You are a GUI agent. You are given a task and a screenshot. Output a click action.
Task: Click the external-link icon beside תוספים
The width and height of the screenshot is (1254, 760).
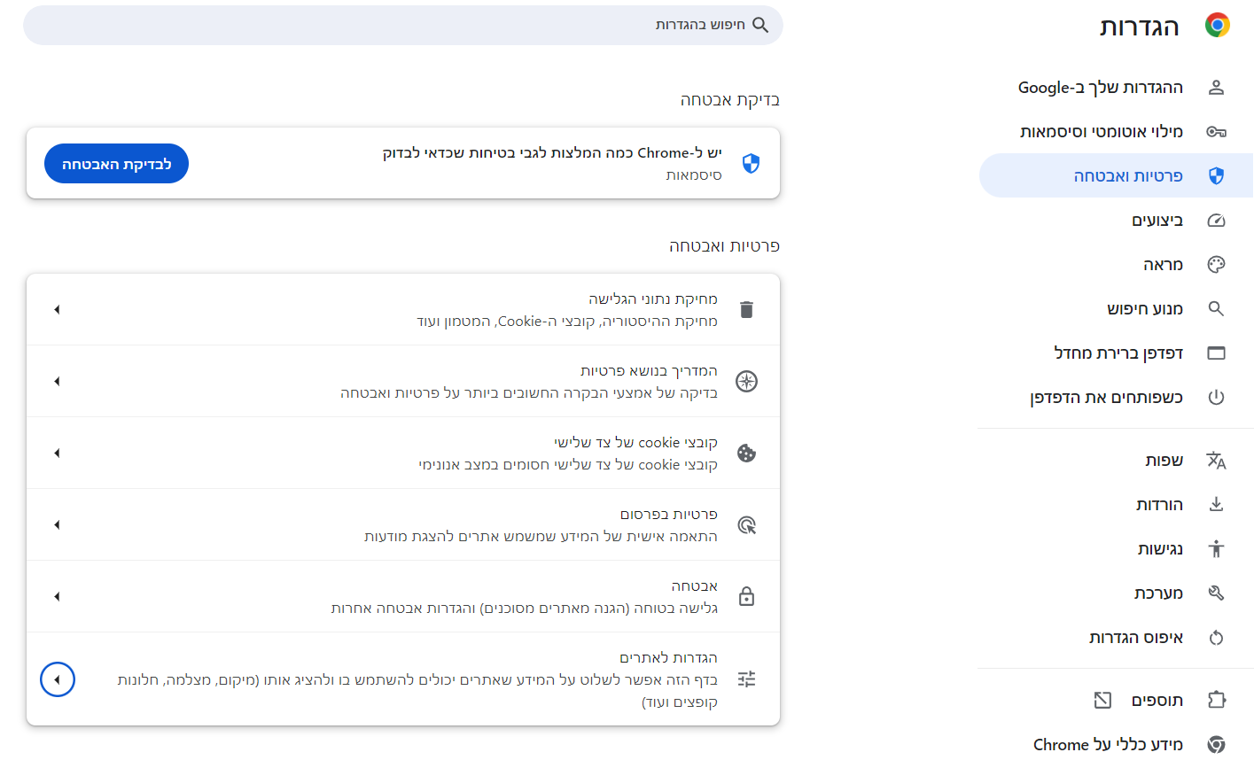point(1102,701)
